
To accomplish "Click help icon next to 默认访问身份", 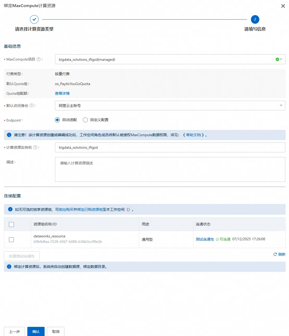I will [x=32, y=106].
